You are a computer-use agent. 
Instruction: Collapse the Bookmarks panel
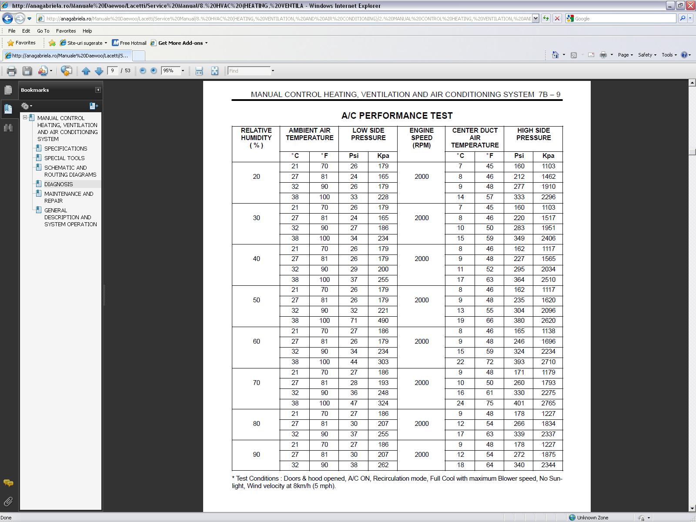pyautogui.click(x=98, y=90)
